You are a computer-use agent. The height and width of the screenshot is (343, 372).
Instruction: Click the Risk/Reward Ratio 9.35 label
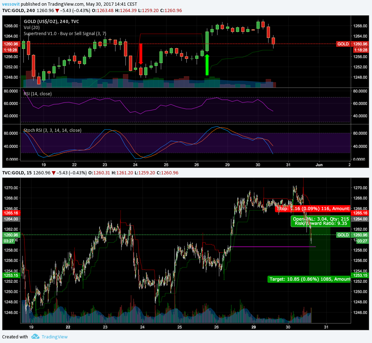point(321,224)
